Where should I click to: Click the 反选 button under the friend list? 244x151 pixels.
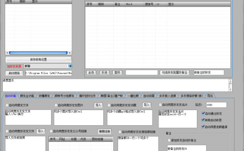pyautogui.click(x=105, y=72)
